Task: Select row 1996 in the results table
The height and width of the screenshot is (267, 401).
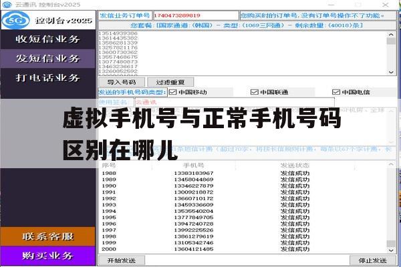Action: click(x=243, y=224)
